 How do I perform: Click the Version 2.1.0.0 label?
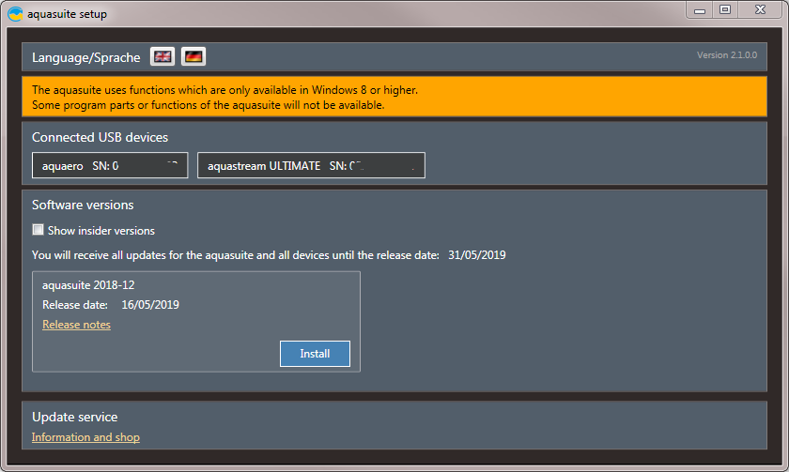[x=727, y=55]
